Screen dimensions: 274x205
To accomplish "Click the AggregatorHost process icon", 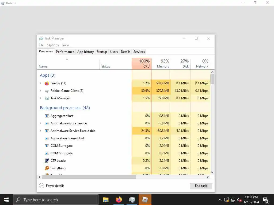I will [x=47, y=116].
